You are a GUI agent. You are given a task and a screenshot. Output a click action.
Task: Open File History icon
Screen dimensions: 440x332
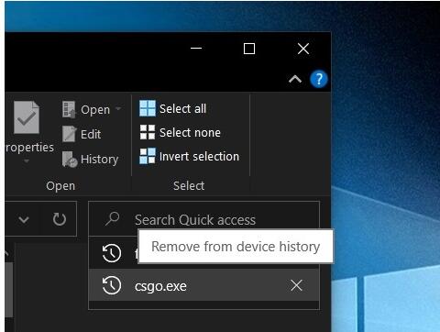[70, 159]
